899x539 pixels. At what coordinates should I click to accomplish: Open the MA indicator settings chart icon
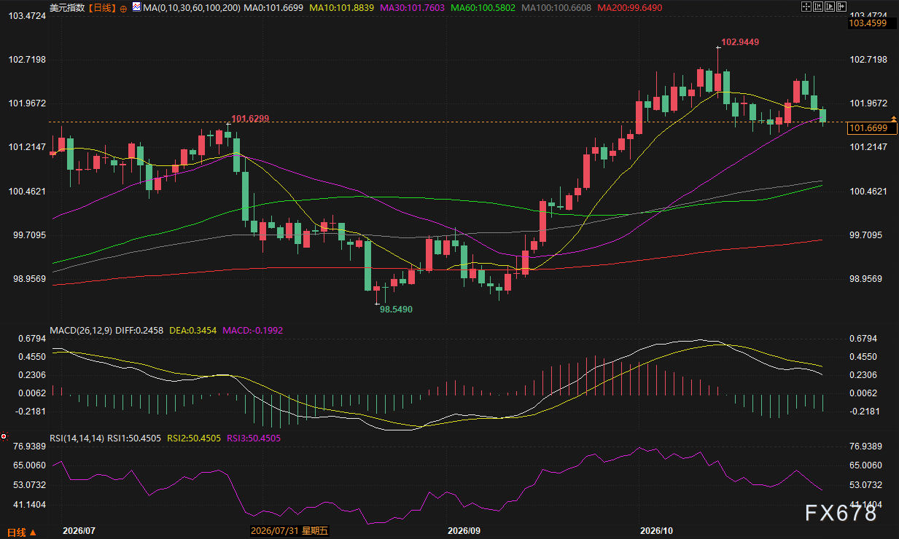click(136, 7)
